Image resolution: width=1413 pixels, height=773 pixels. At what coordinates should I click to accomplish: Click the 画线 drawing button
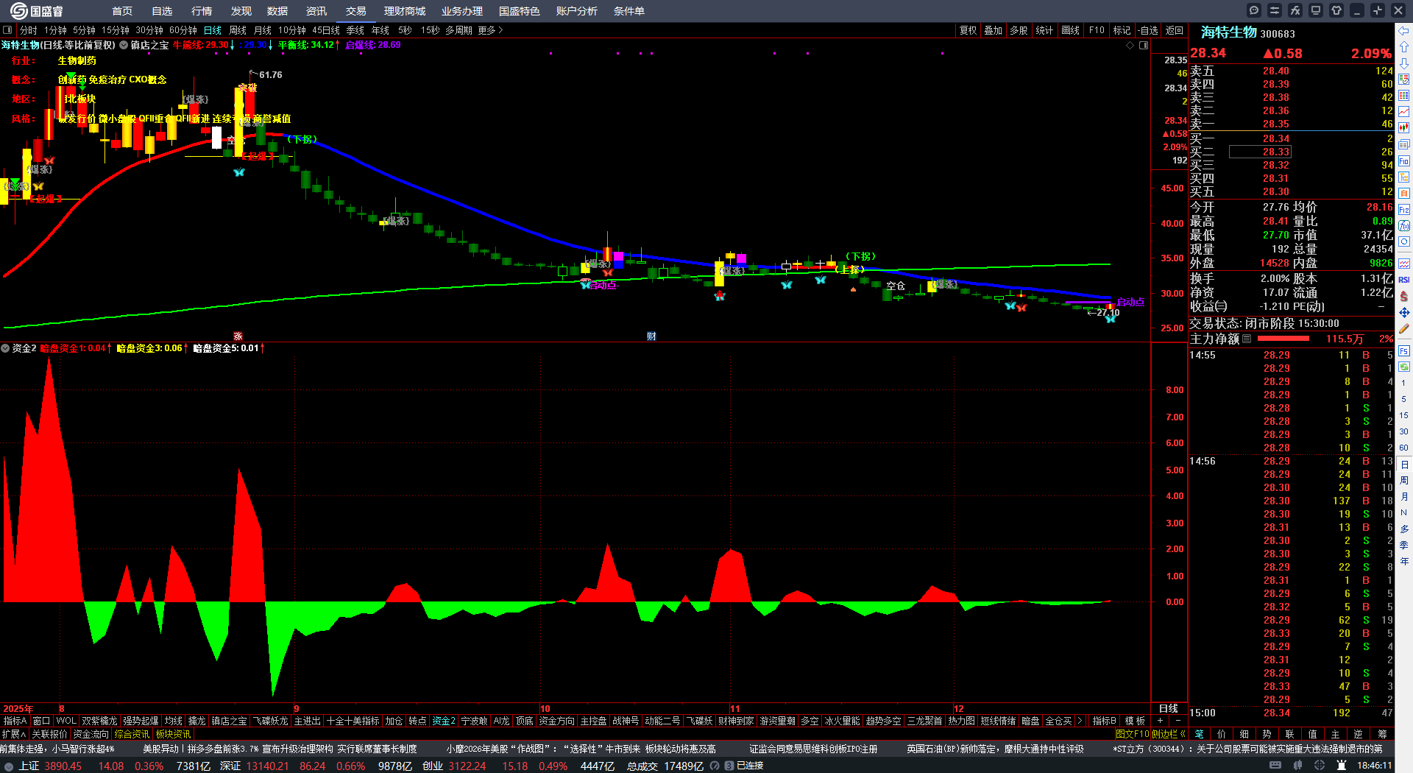(x=1070, y=31)
